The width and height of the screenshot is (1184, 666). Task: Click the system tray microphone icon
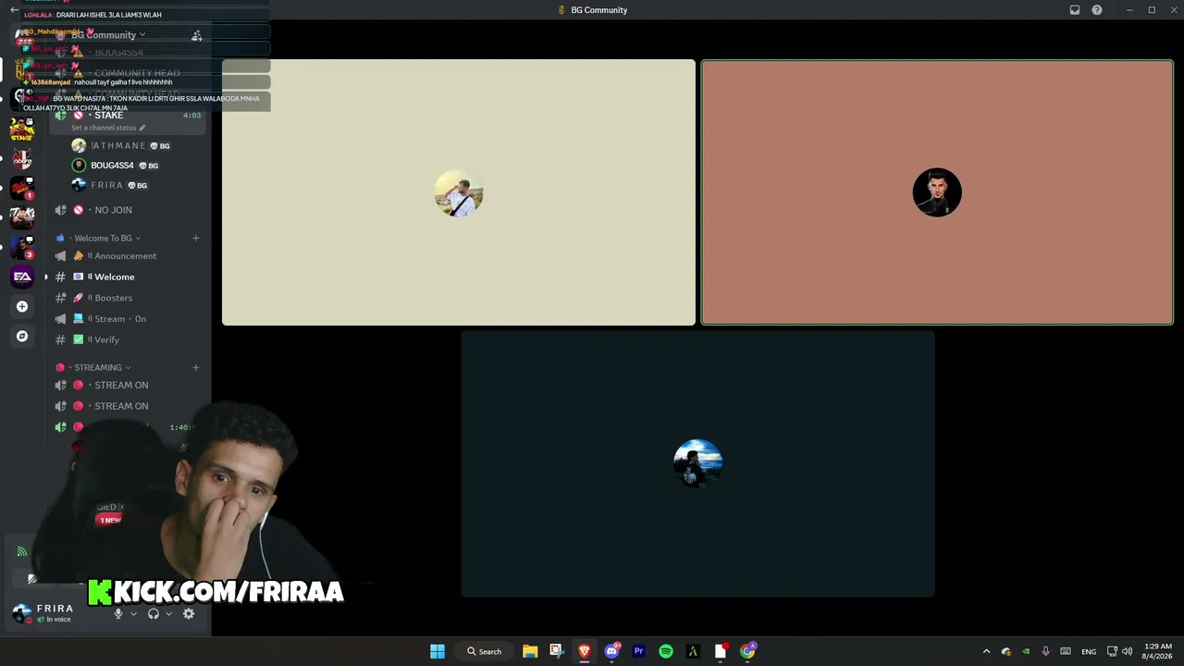pyautogui.click(x=1045, y=651)
